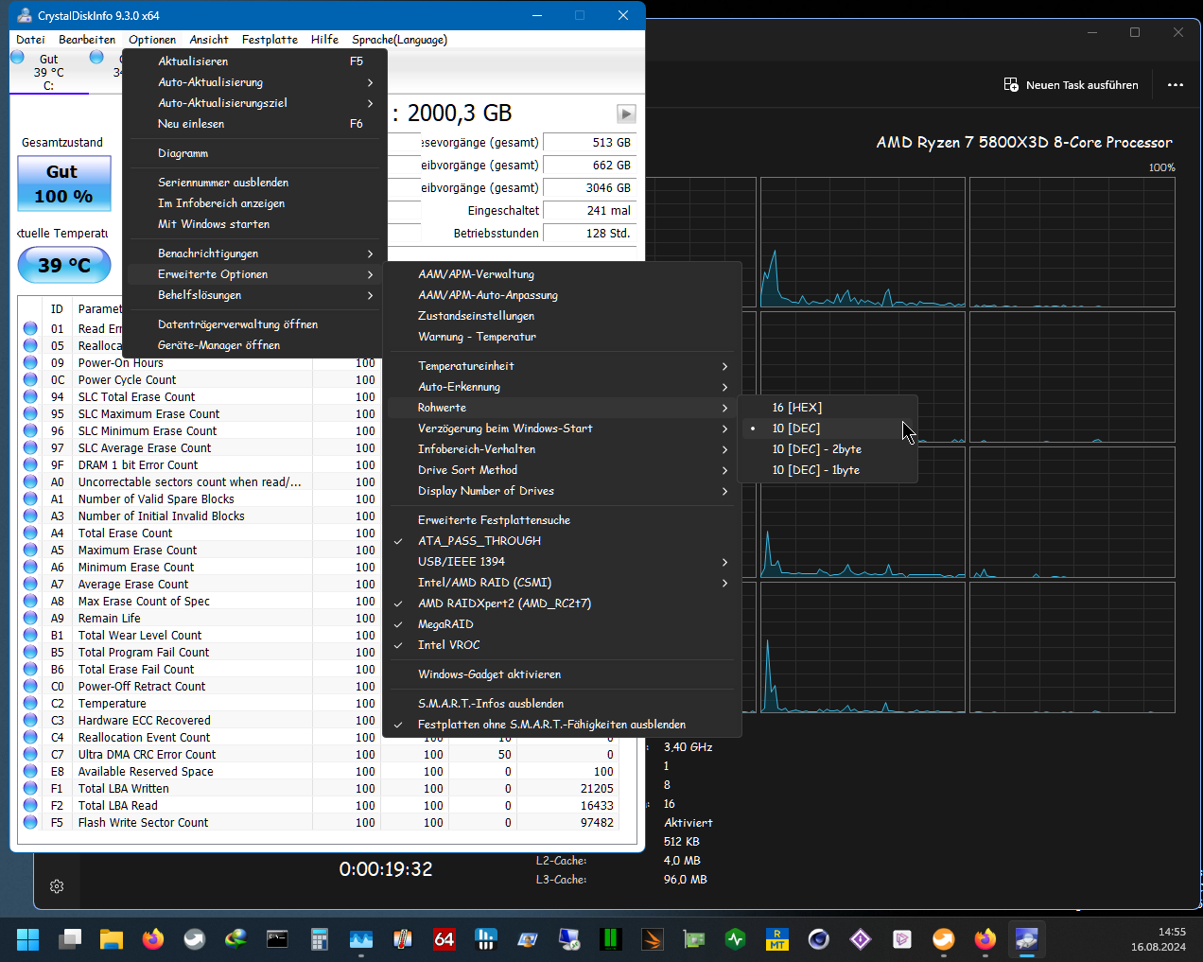The height and width of the screenshot is (962, 1203).
Task: Click status circle of Total LBA Written row
Action: coord(30,788)
